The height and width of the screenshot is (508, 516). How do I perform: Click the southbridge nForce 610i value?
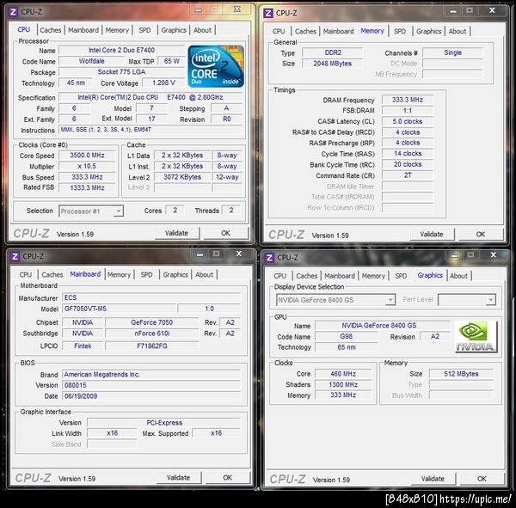tap(151, 334)
